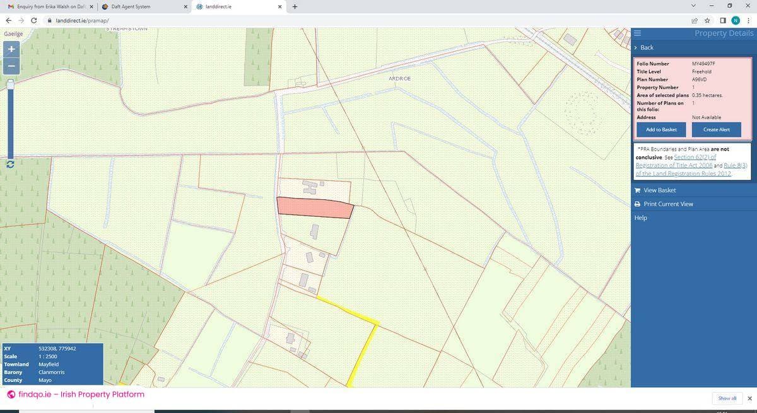Click the zoom in plus icon
This screenshot has height=413, width=757.
tap(11, 49)
